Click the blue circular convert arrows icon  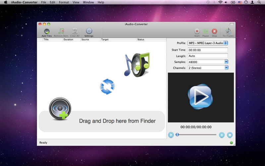coord(107,86)
